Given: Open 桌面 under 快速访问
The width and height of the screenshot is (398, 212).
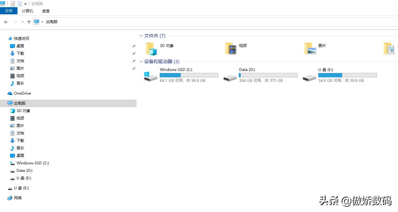Looking at the screenshot, I should (20, 46).
